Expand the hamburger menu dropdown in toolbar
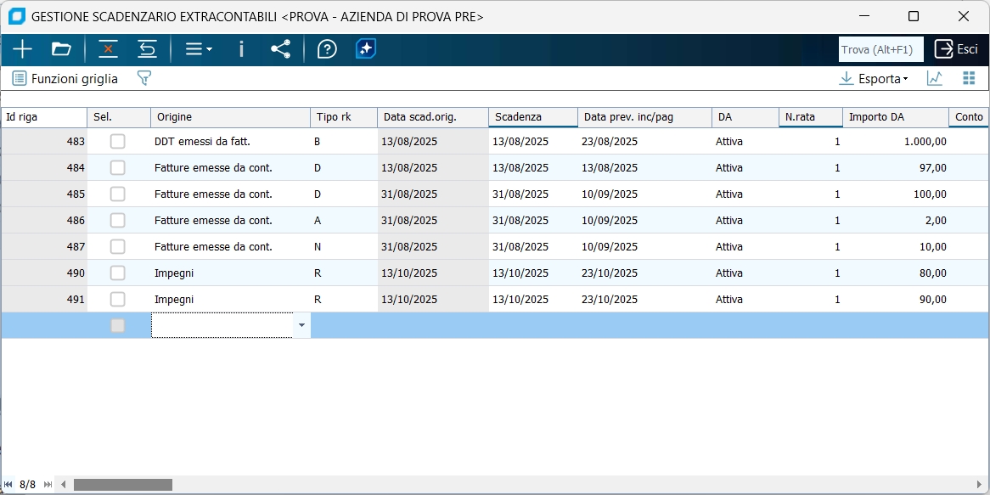 pyautogui.click(x=199, y=49)
